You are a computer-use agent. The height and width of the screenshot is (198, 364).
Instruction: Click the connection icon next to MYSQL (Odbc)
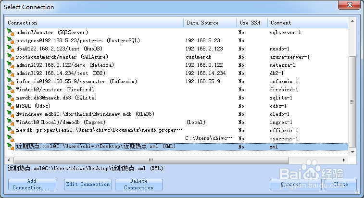click(x=11, y=106)
